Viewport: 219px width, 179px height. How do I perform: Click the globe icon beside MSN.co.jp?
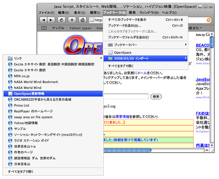tap(10, 76)
